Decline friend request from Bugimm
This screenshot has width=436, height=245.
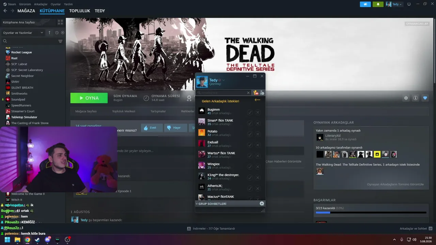tap(258, 112)
